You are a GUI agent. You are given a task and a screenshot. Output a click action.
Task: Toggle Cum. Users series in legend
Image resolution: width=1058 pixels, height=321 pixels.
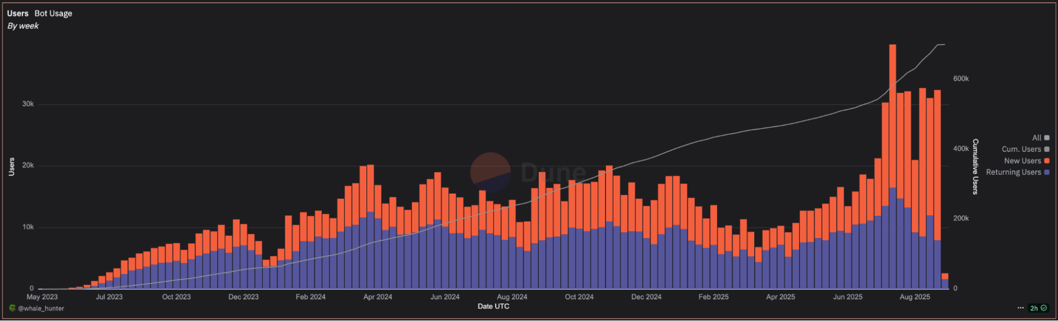coord(1025,149)
